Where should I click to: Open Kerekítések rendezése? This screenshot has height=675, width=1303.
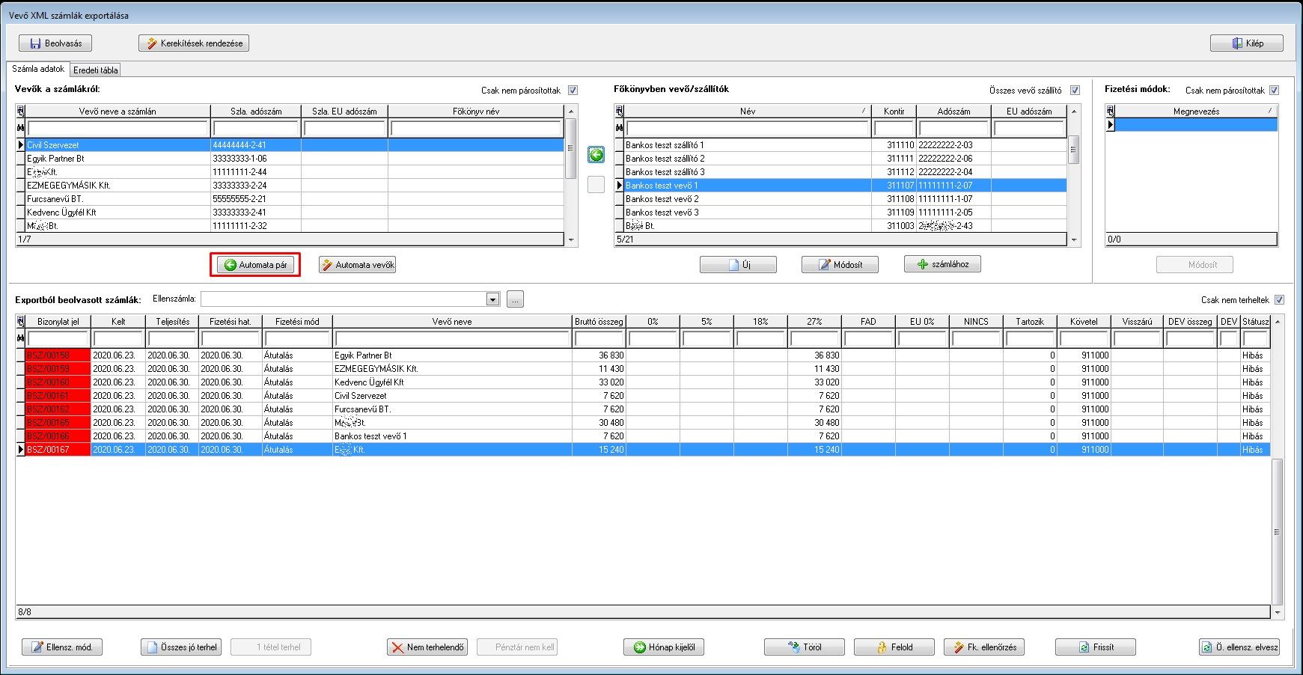click(x=194, y=43)
